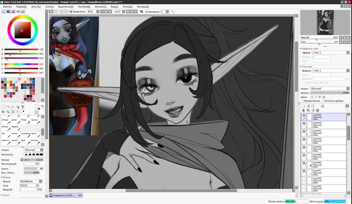Screen dimensions: 352x204
Task: Click the delete layer trash icon
Action: pos(317,110)
